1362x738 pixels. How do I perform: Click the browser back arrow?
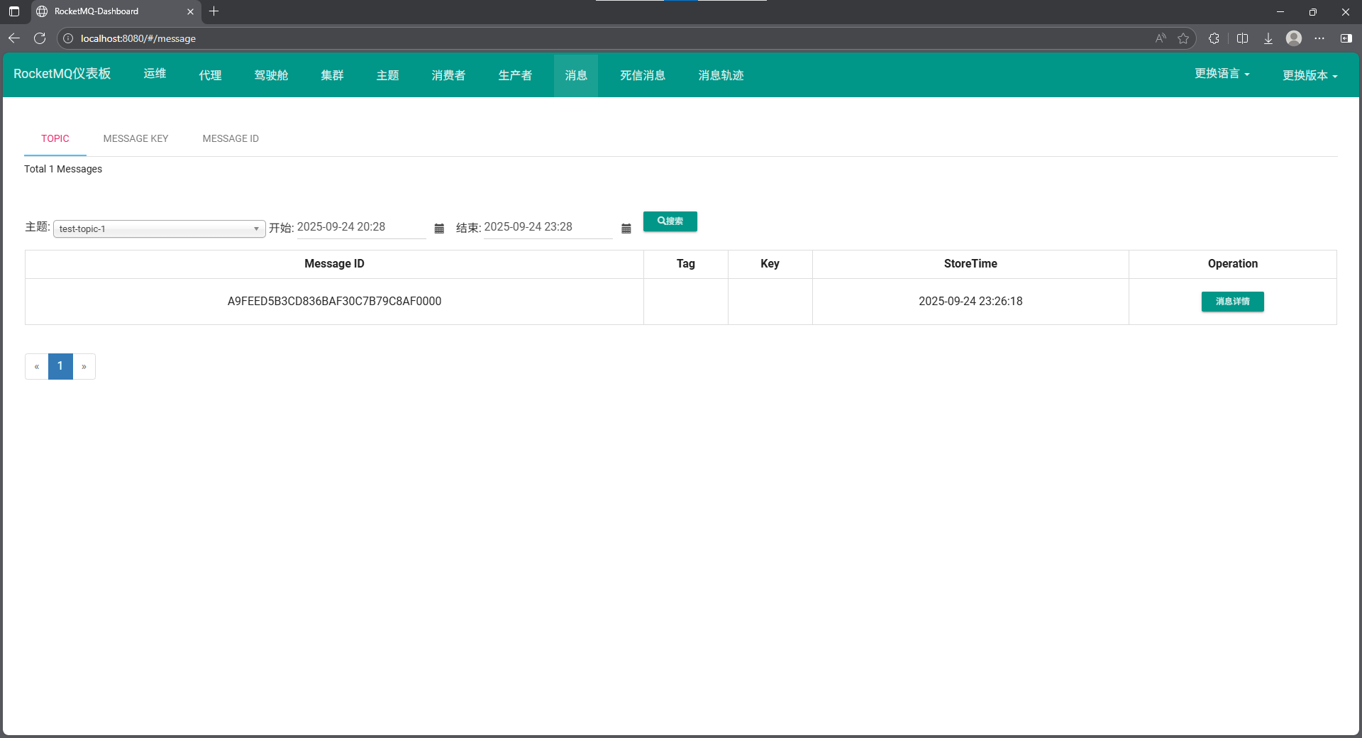pos(14,38)
